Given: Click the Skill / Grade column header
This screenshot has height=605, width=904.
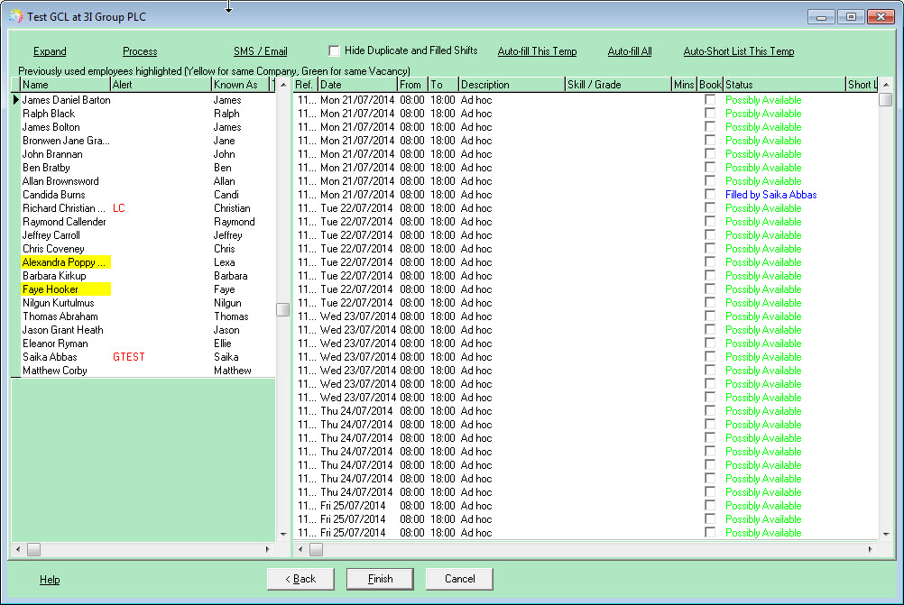Looking at the screenshot, I should [x=618, y=85].
